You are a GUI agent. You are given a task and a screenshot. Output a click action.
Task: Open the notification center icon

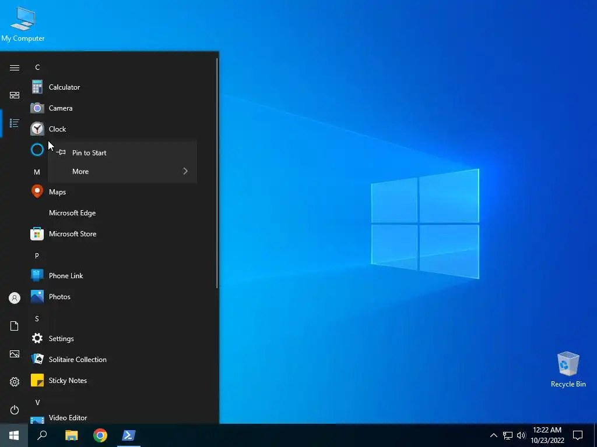coord(578,435)
